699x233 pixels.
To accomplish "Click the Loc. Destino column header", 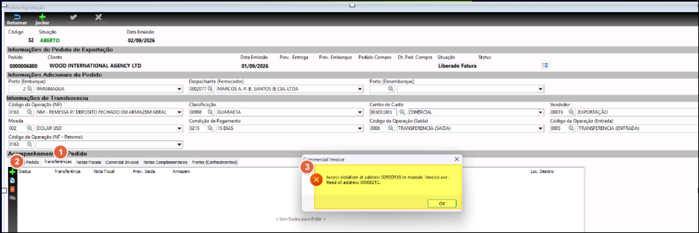I will (x=542, y=172).
